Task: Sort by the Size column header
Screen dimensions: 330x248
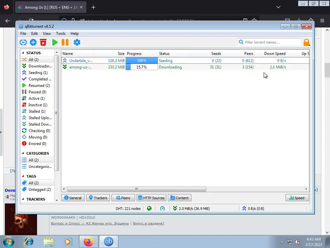Action: click(x=110, y=54)
